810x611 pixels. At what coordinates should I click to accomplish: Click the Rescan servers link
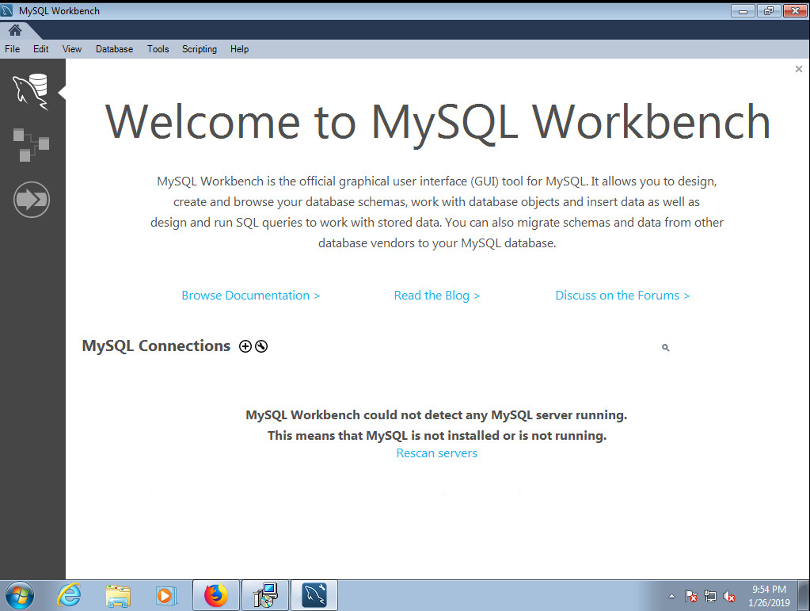436,453
